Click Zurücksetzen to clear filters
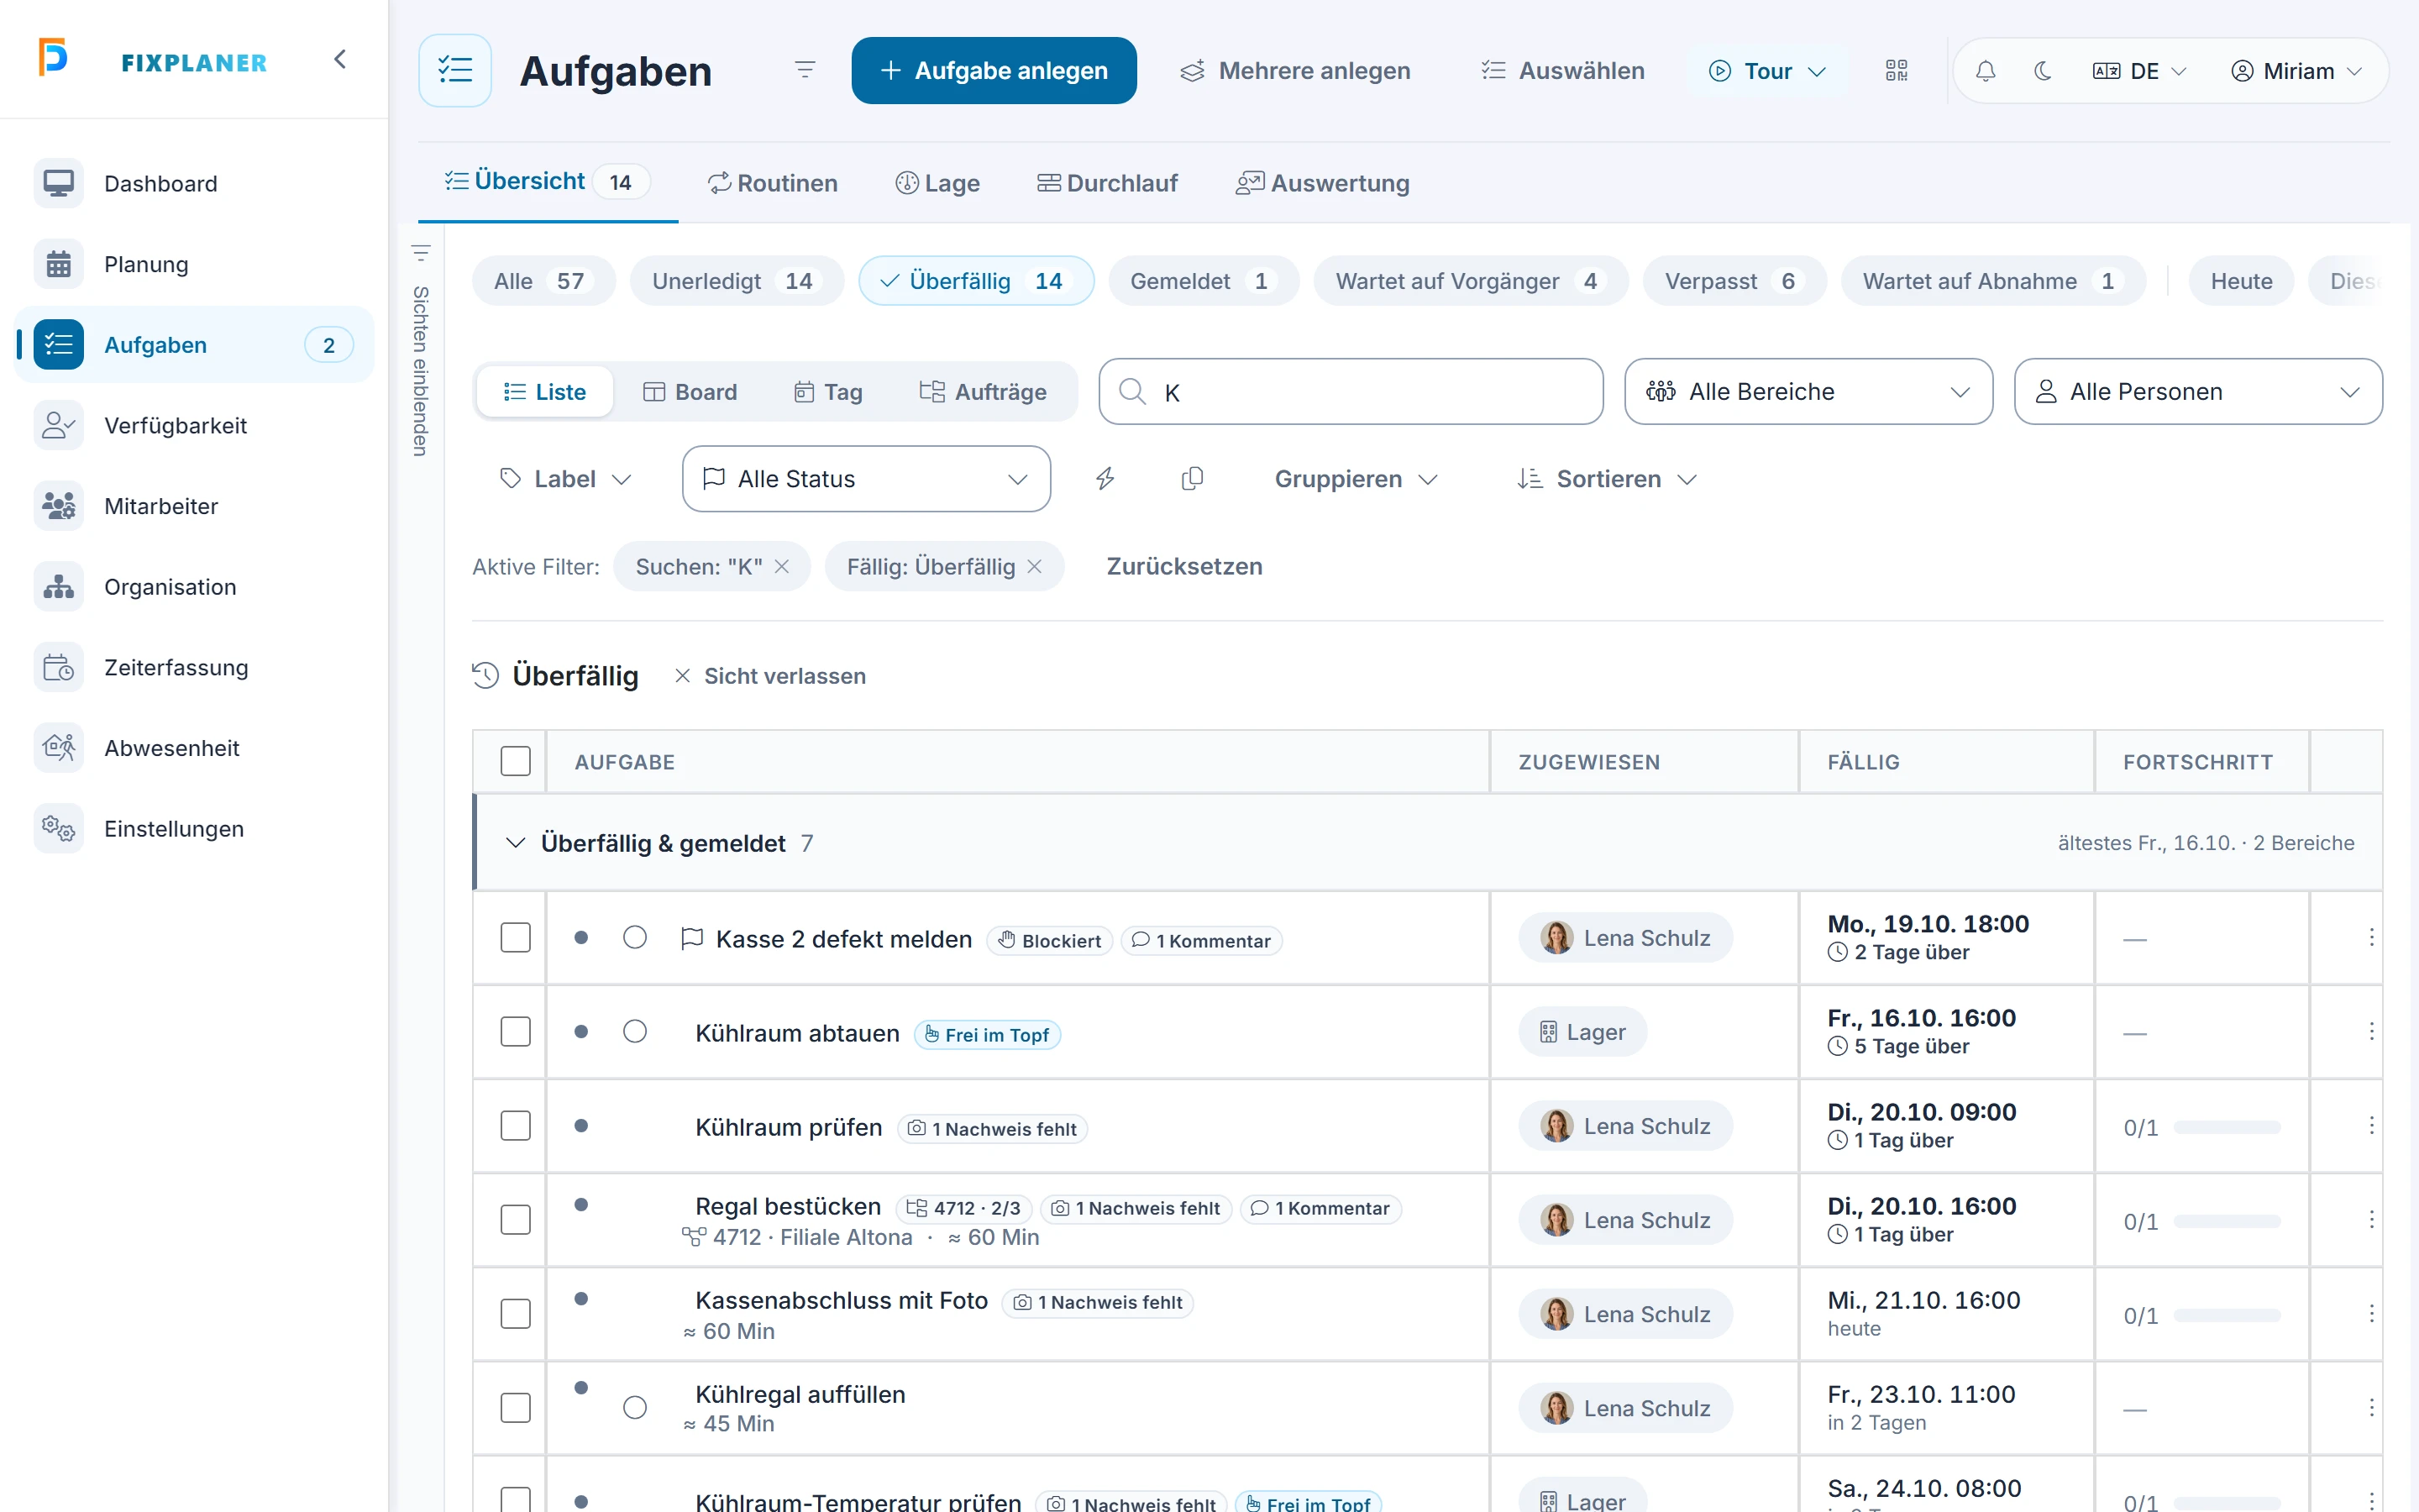2419x1512 pixels. click(x=1184, y=567)
